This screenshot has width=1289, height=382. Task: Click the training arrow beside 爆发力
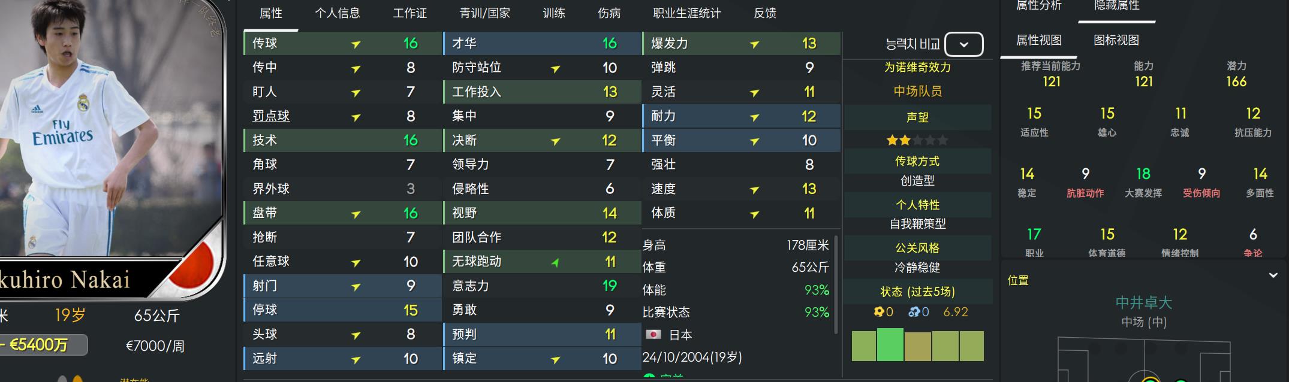[x=755, y=44]
